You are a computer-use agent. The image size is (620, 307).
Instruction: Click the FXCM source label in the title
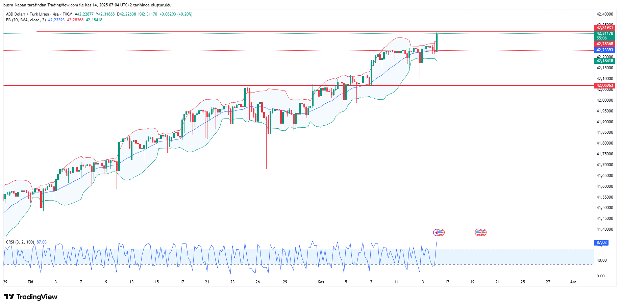coord(68,14)
